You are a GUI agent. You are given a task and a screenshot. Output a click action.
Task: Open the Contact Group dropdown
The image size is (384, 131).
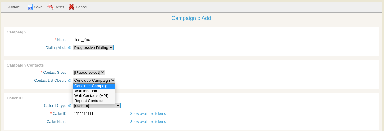click(x=89, y=72)
